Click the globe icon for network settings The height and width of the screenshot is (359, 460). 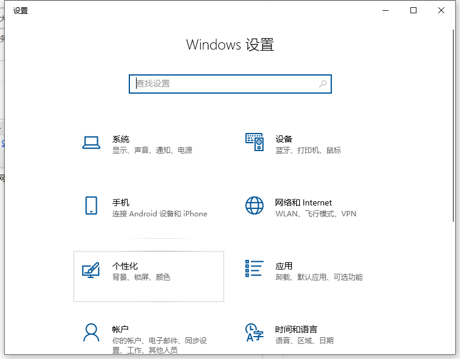[254, 205]
